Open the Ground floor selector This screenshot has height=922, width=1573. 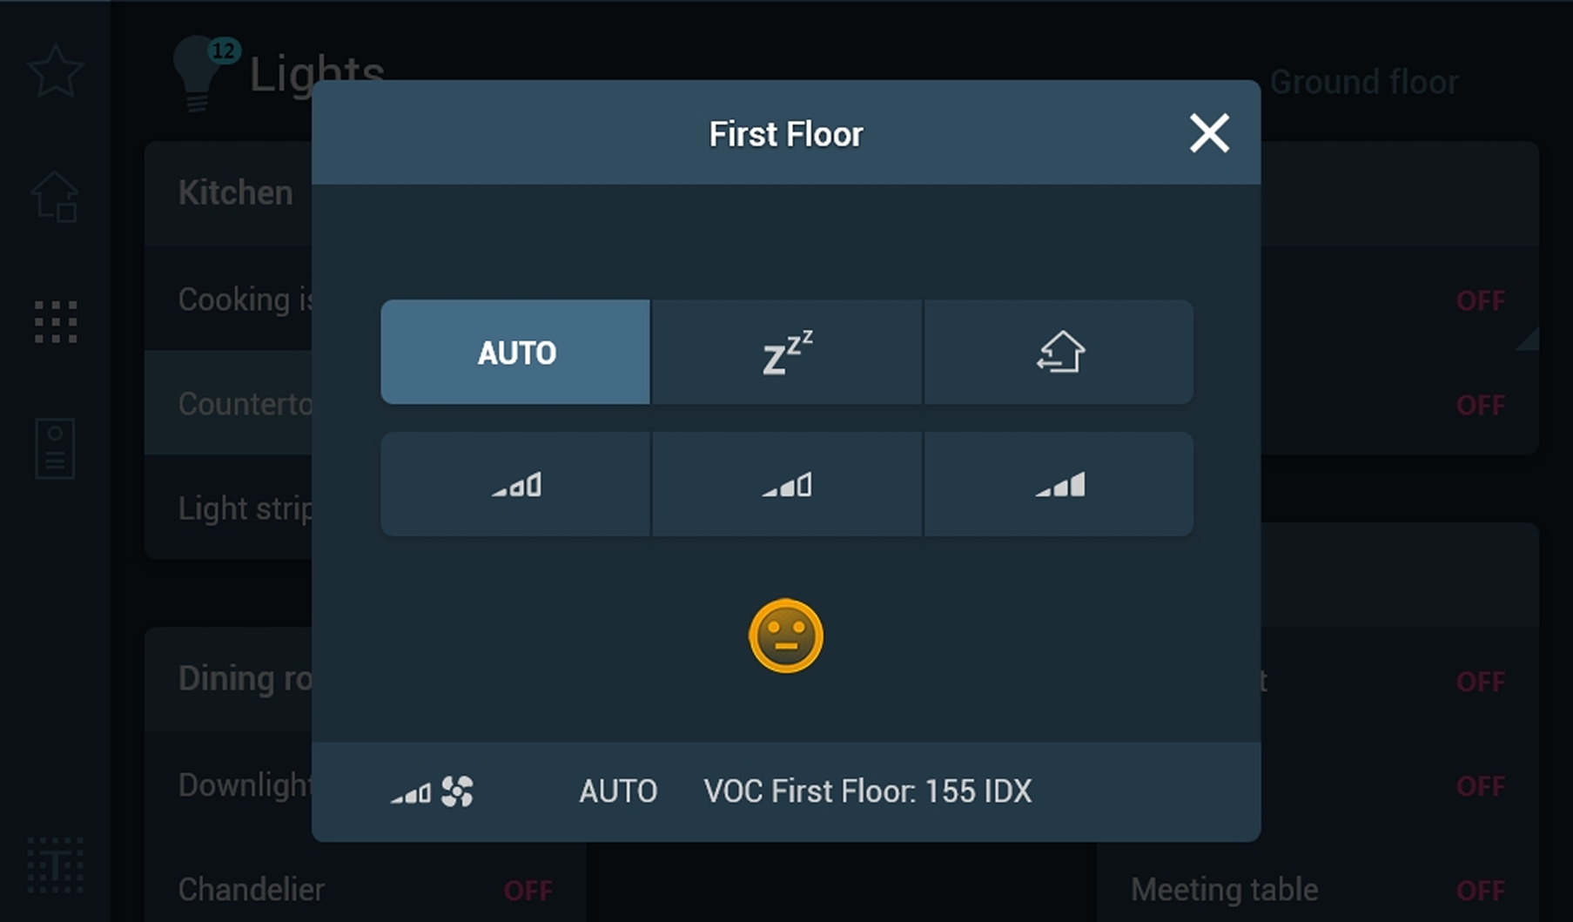(1363, 83)
